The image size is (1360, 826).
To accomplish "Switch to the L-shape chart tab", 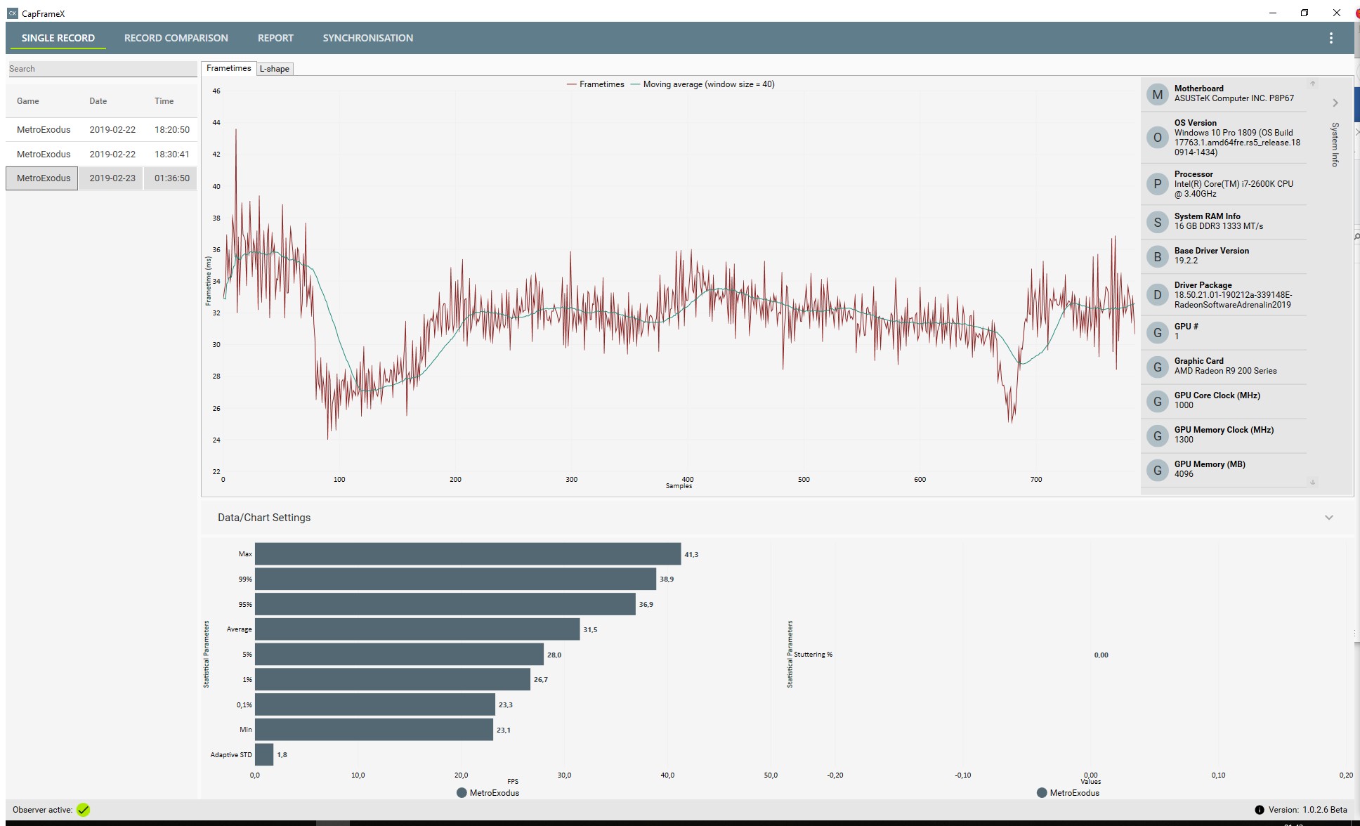I will [x=275, y=69].
